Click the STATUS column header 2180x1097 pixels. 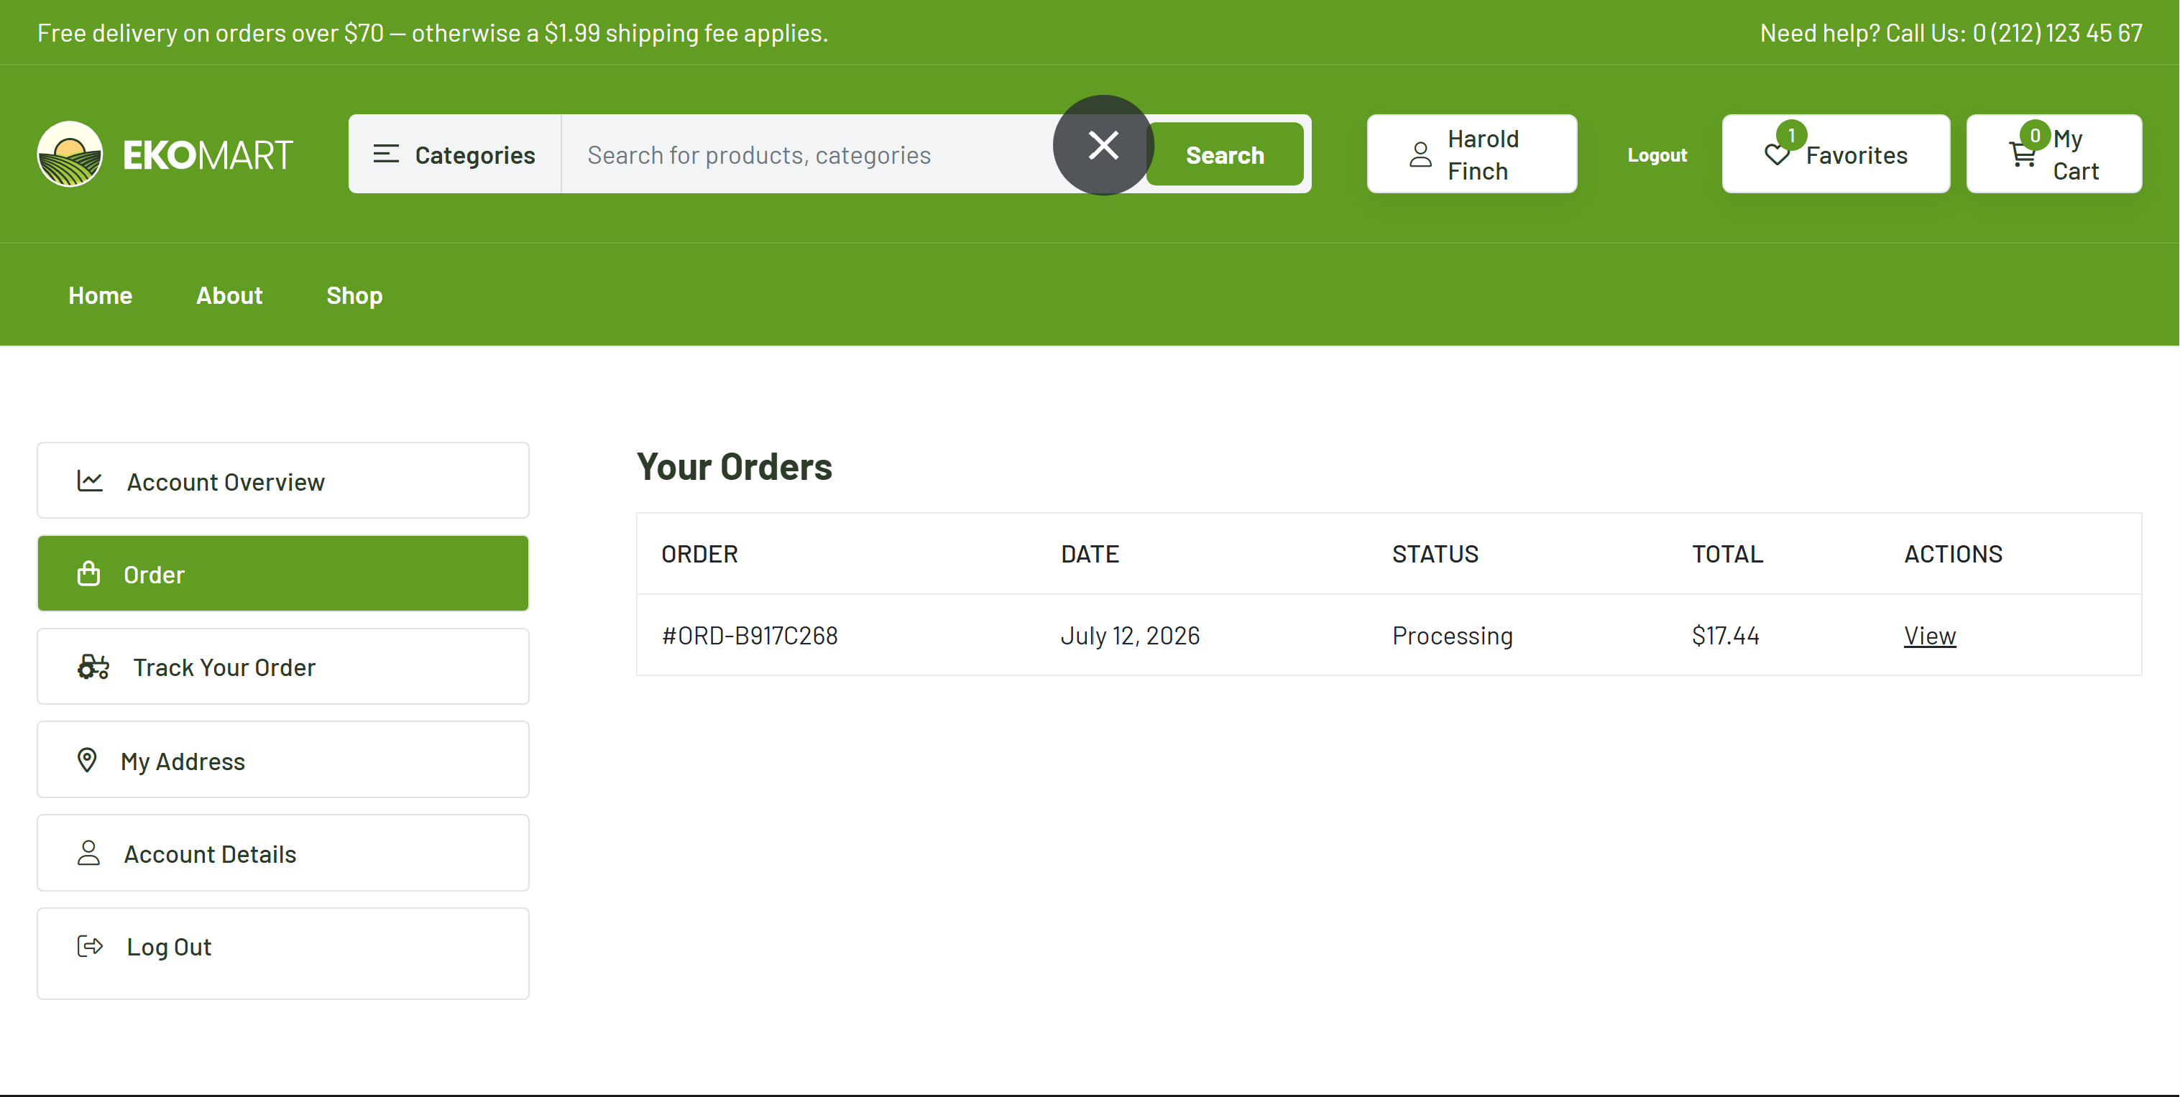tap(1435, 554)
